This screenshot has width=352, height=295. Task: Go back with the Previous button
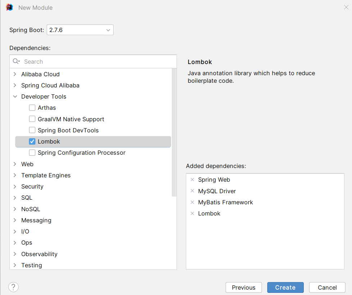pyautogui.click(x=243, y=287)
